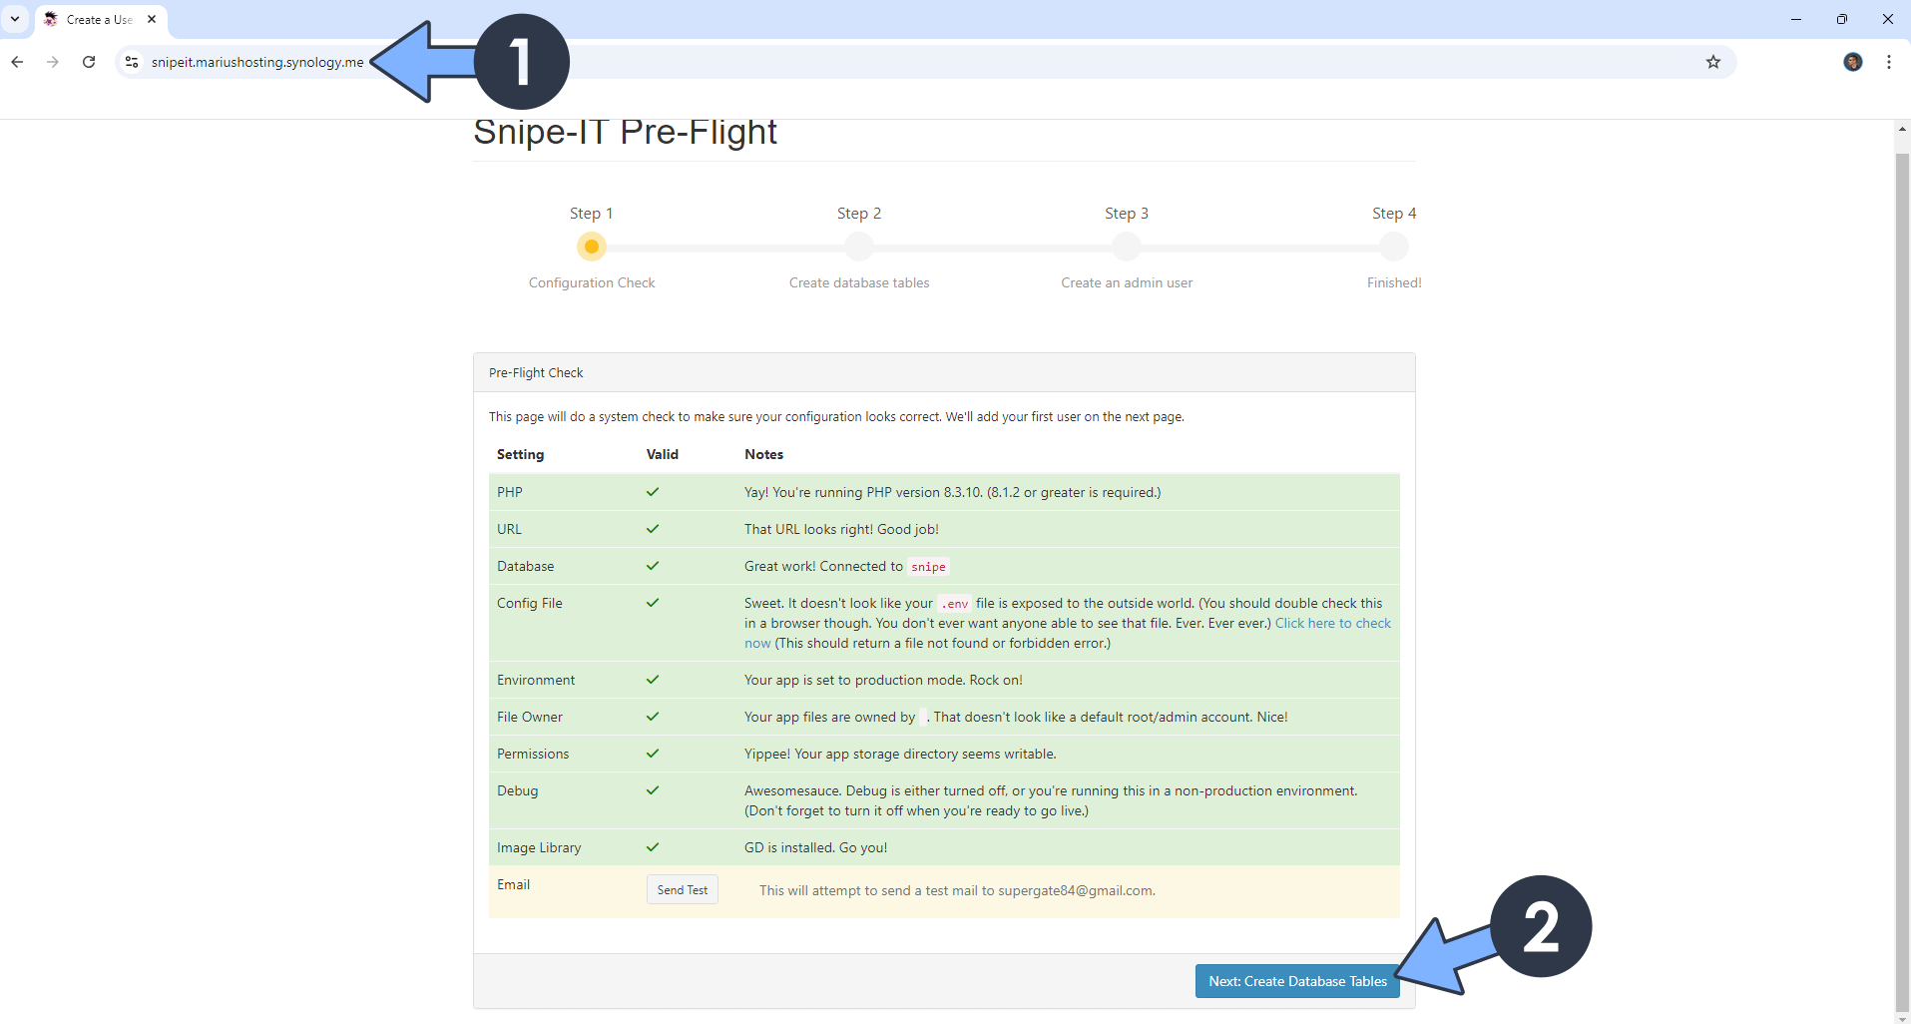Image resolution: width=1911 pixels, height=1024 pixels.
Task: Click the 'Pre-Flight Check' panel header
Action: click(944, 372)
